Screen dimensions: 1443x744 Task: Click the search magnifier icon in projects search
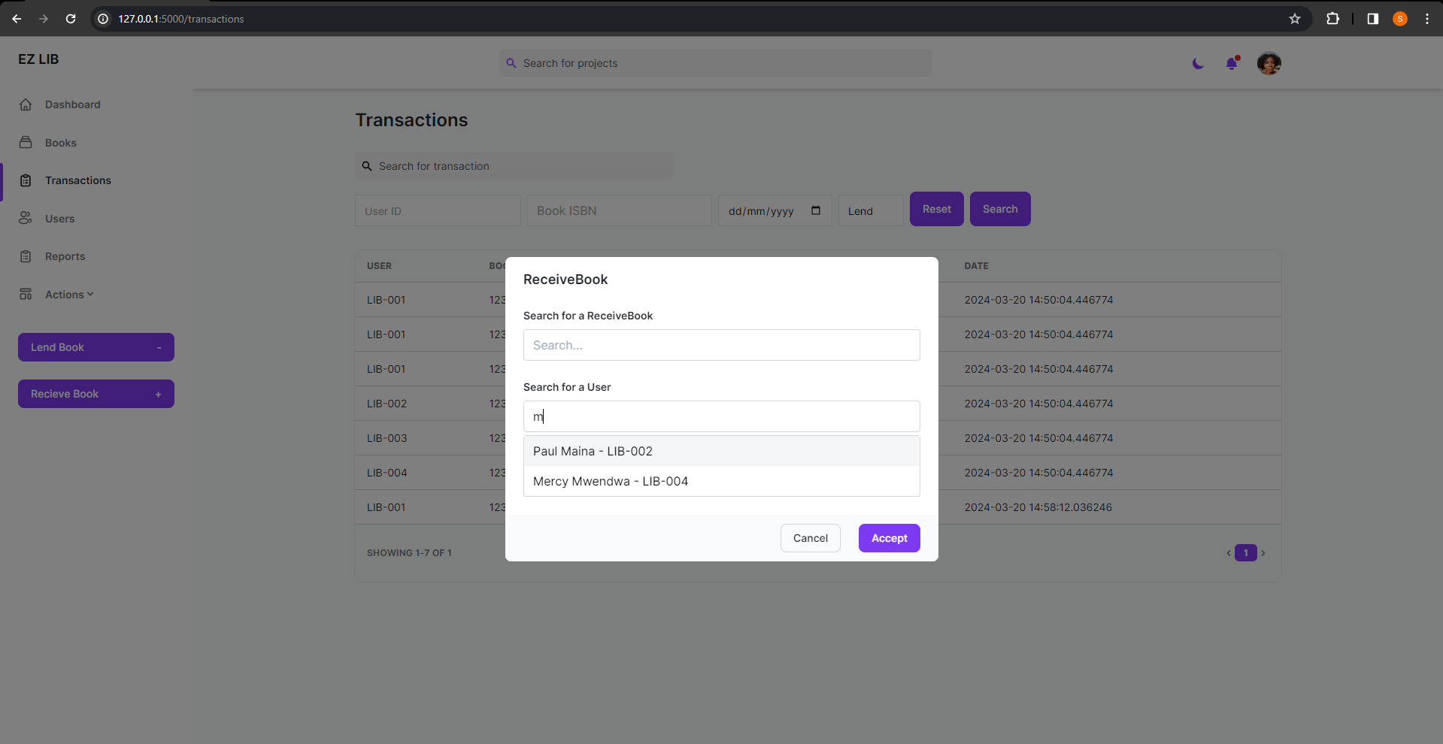(511, 63)
